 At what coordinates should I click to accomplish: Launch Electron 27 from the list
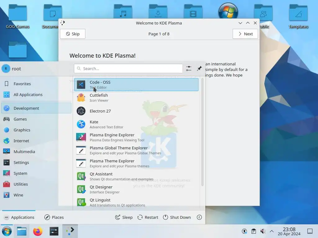136,111
